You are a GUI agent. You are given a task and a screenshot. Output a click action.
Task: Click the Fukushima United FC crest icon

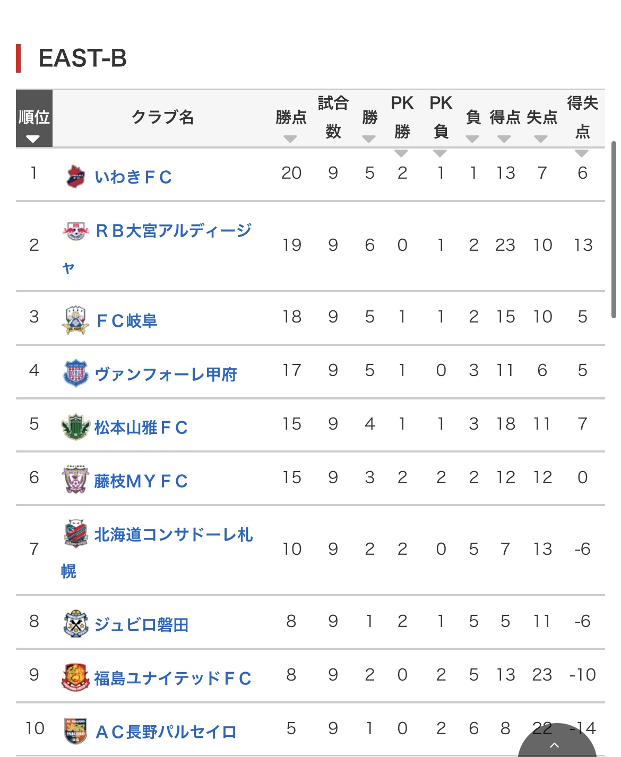coord(75,677)
